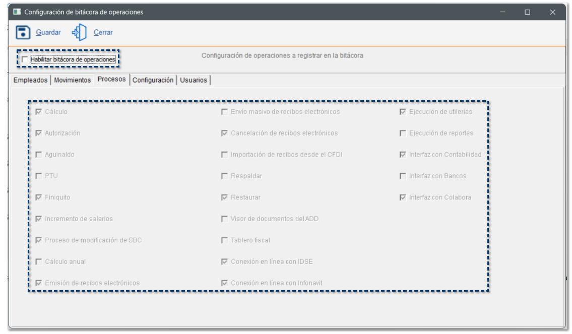
Task: Select the Configuración tab
Action: point(153,80)
